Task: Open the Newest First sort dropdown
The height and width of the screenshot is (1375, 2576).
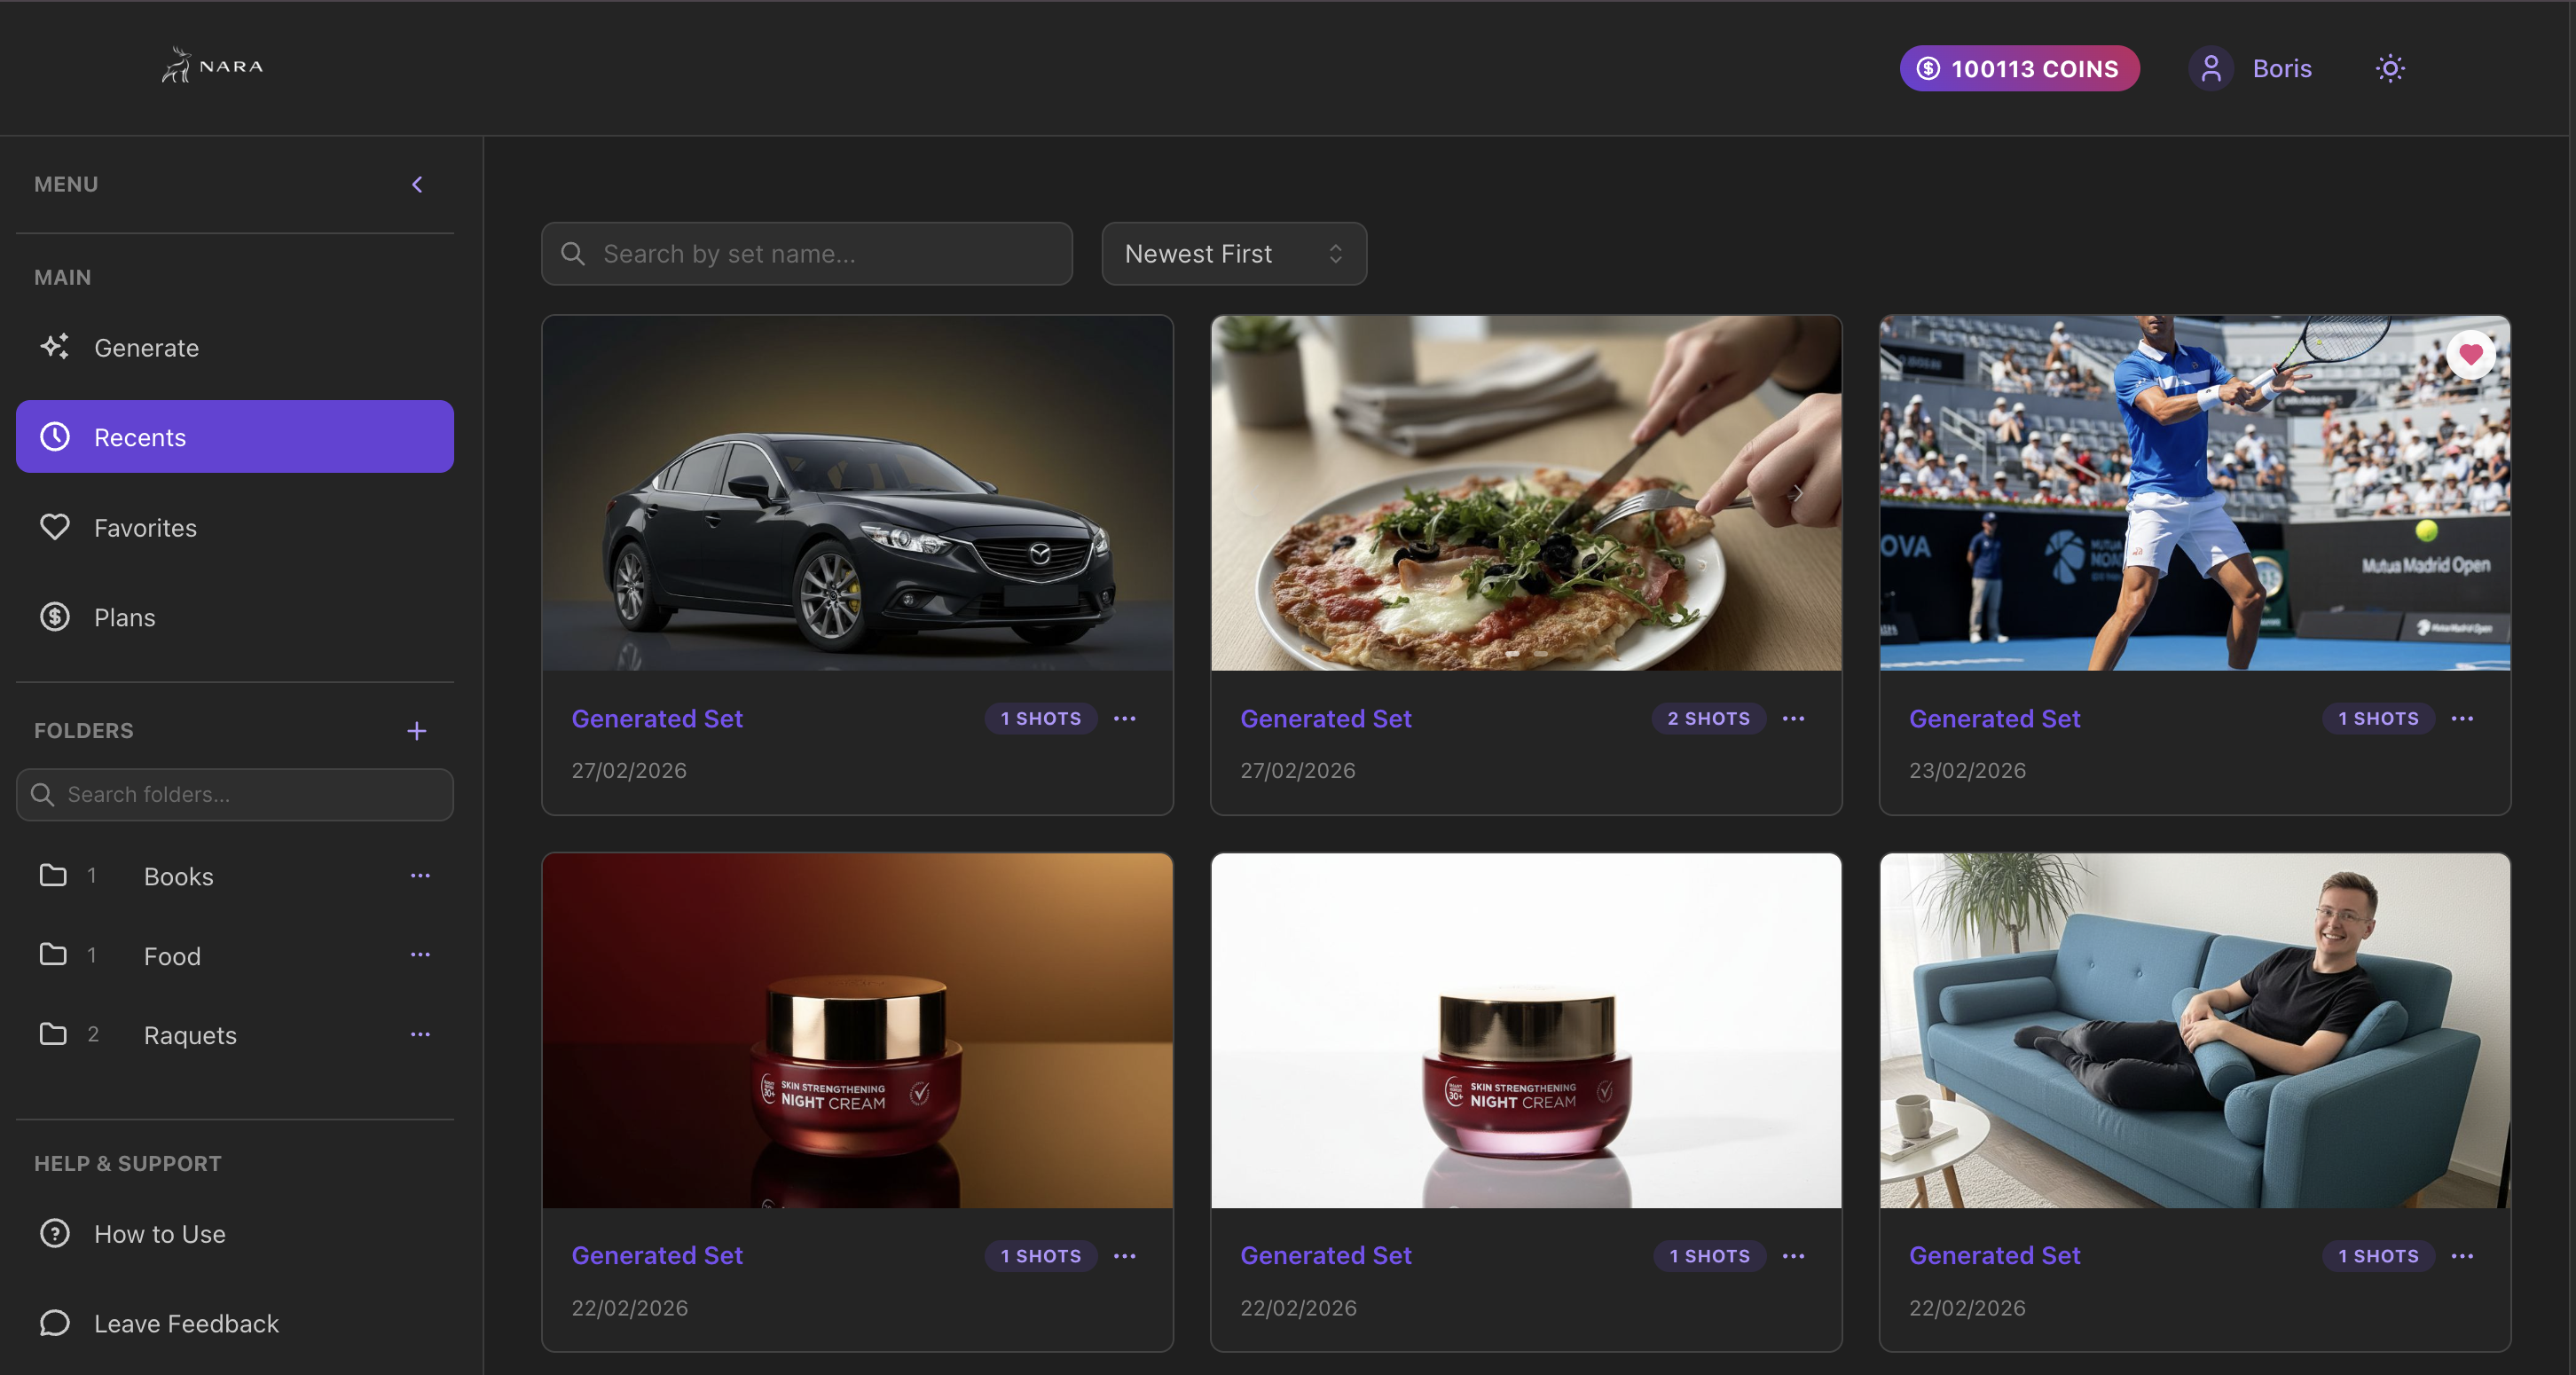Action: [x=1233, y=254]
